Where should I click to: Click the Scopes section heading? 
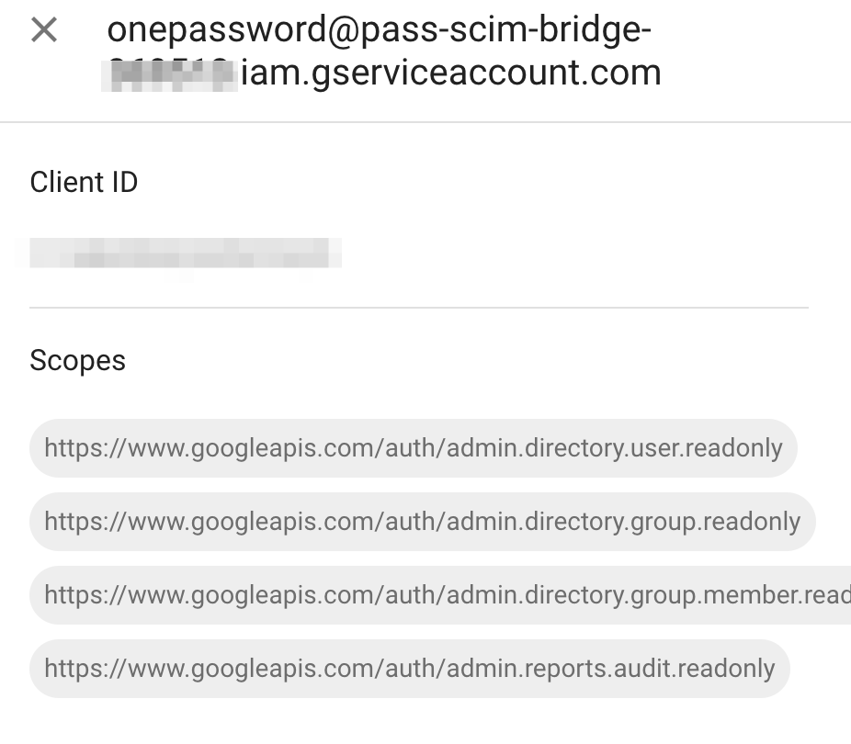point(77,360)
